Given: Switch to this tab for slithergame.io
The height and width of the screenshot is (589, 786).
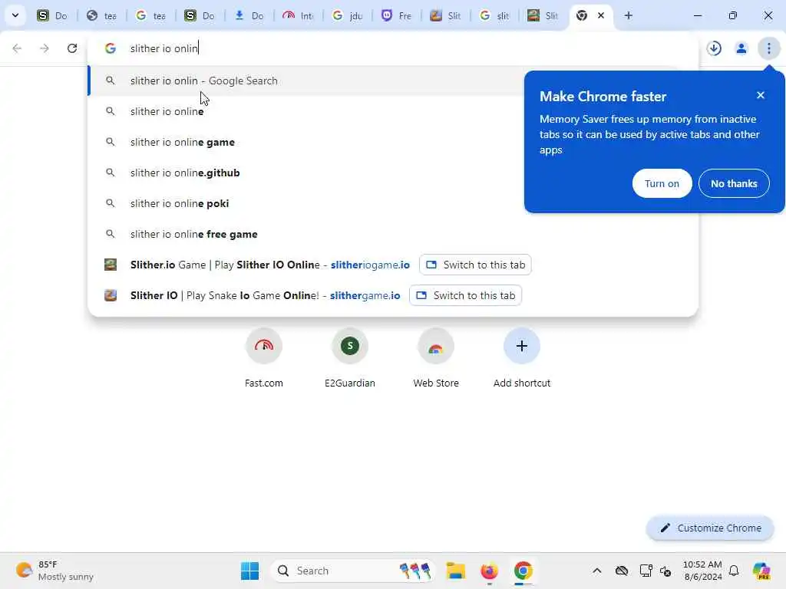Looking at the screenshot, I should (466, 295).
